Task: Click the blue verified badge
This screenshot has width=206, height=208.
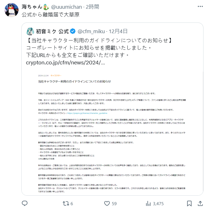Action: pos(73,31)
